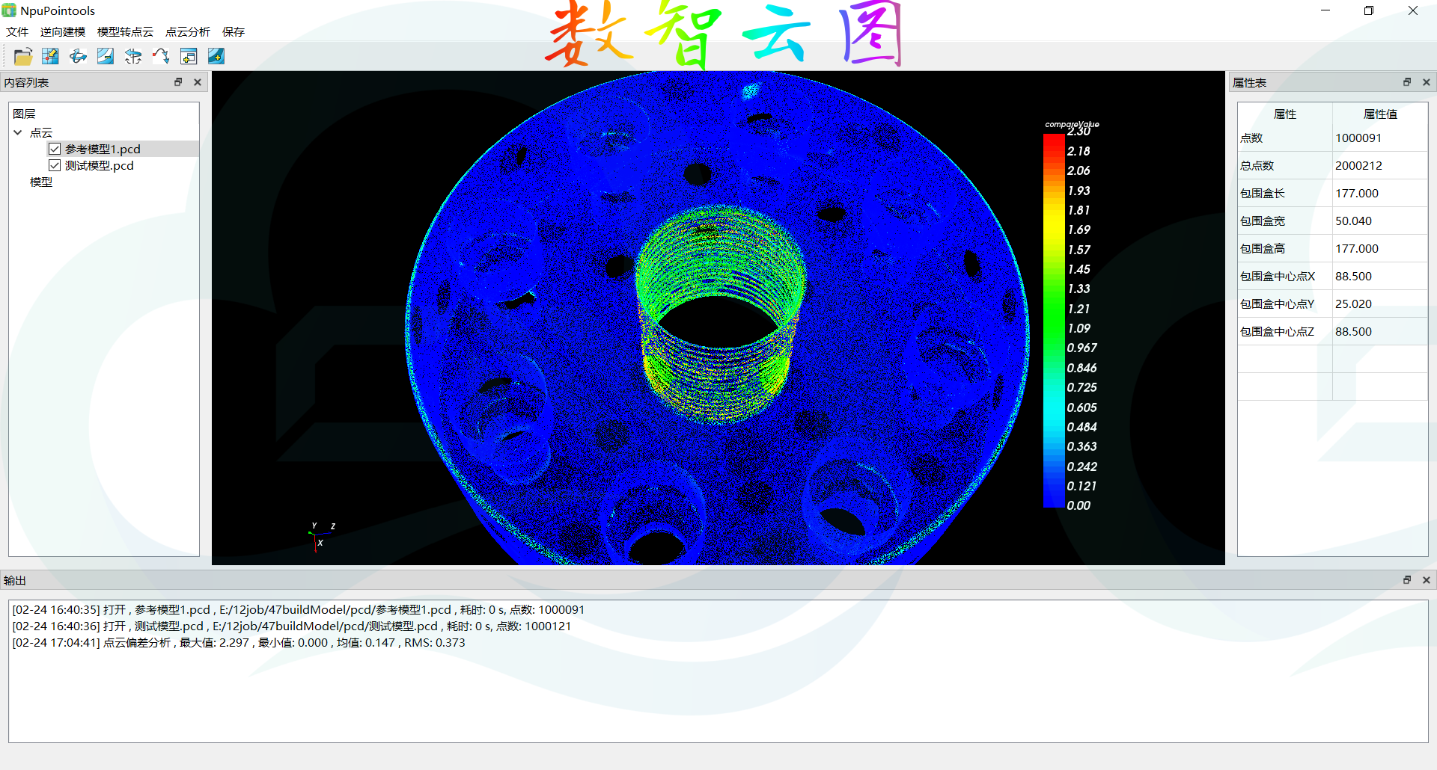Float the 内容列表 panel
The width and height of the screenshot is (1437, 770).
178,82
